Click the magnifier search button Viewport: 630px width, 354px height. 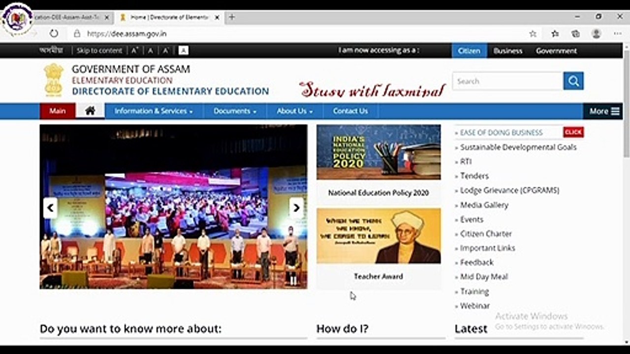coord(573,81)
